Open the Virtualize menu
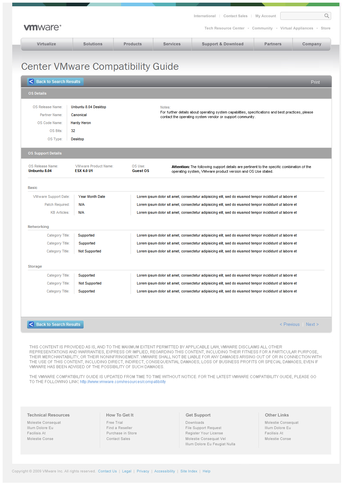The height and width of the screenshot is (483, 349). tap(47, 44)
